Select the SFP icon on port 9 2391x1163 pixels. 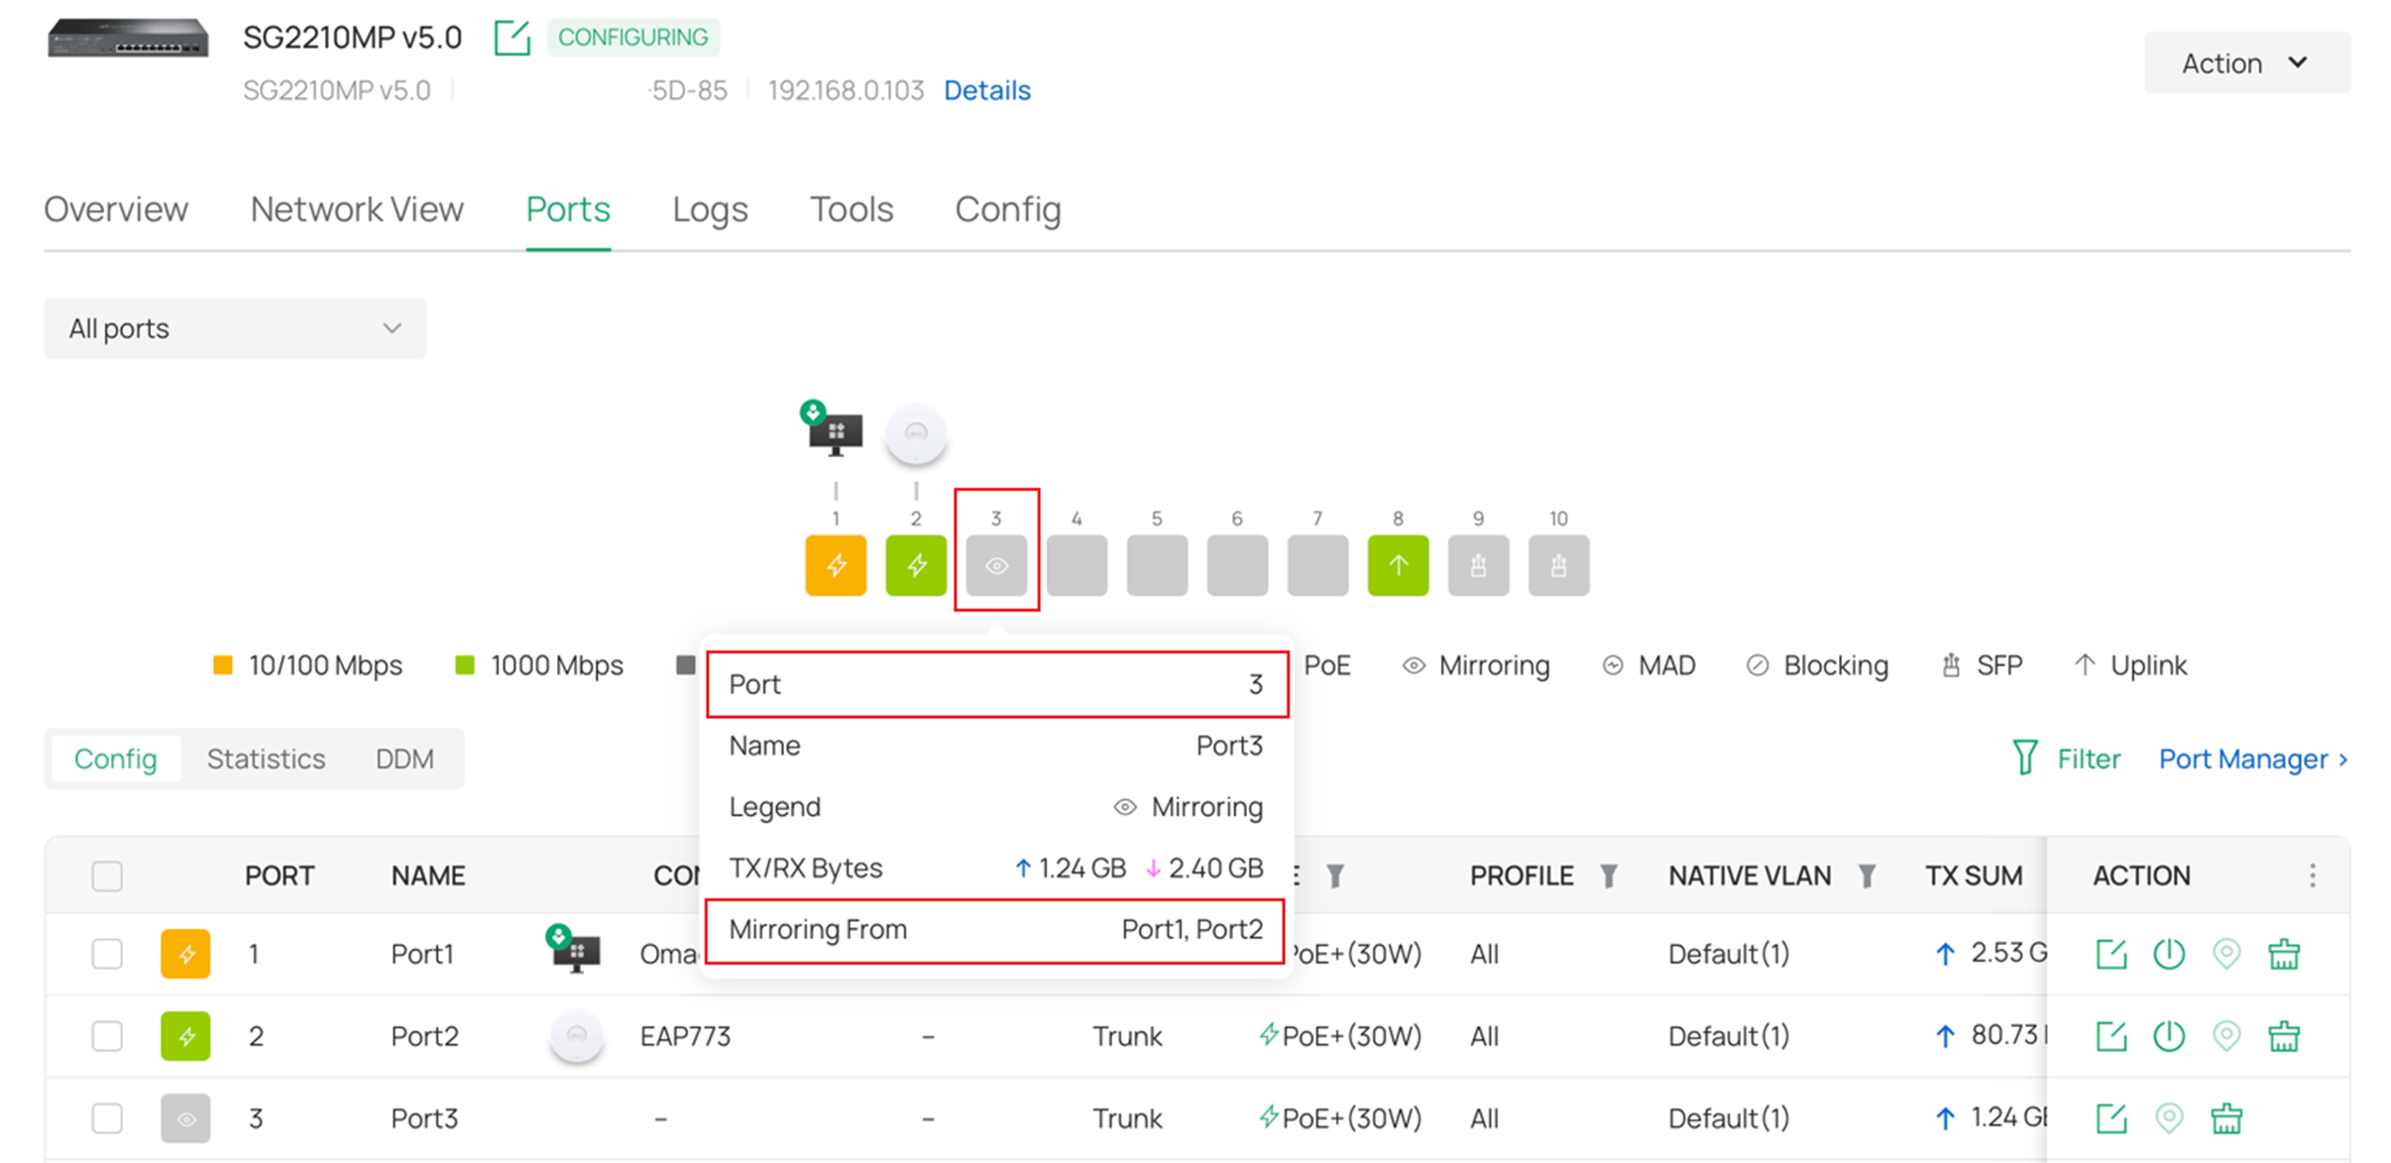click(x=1478, y=565)
